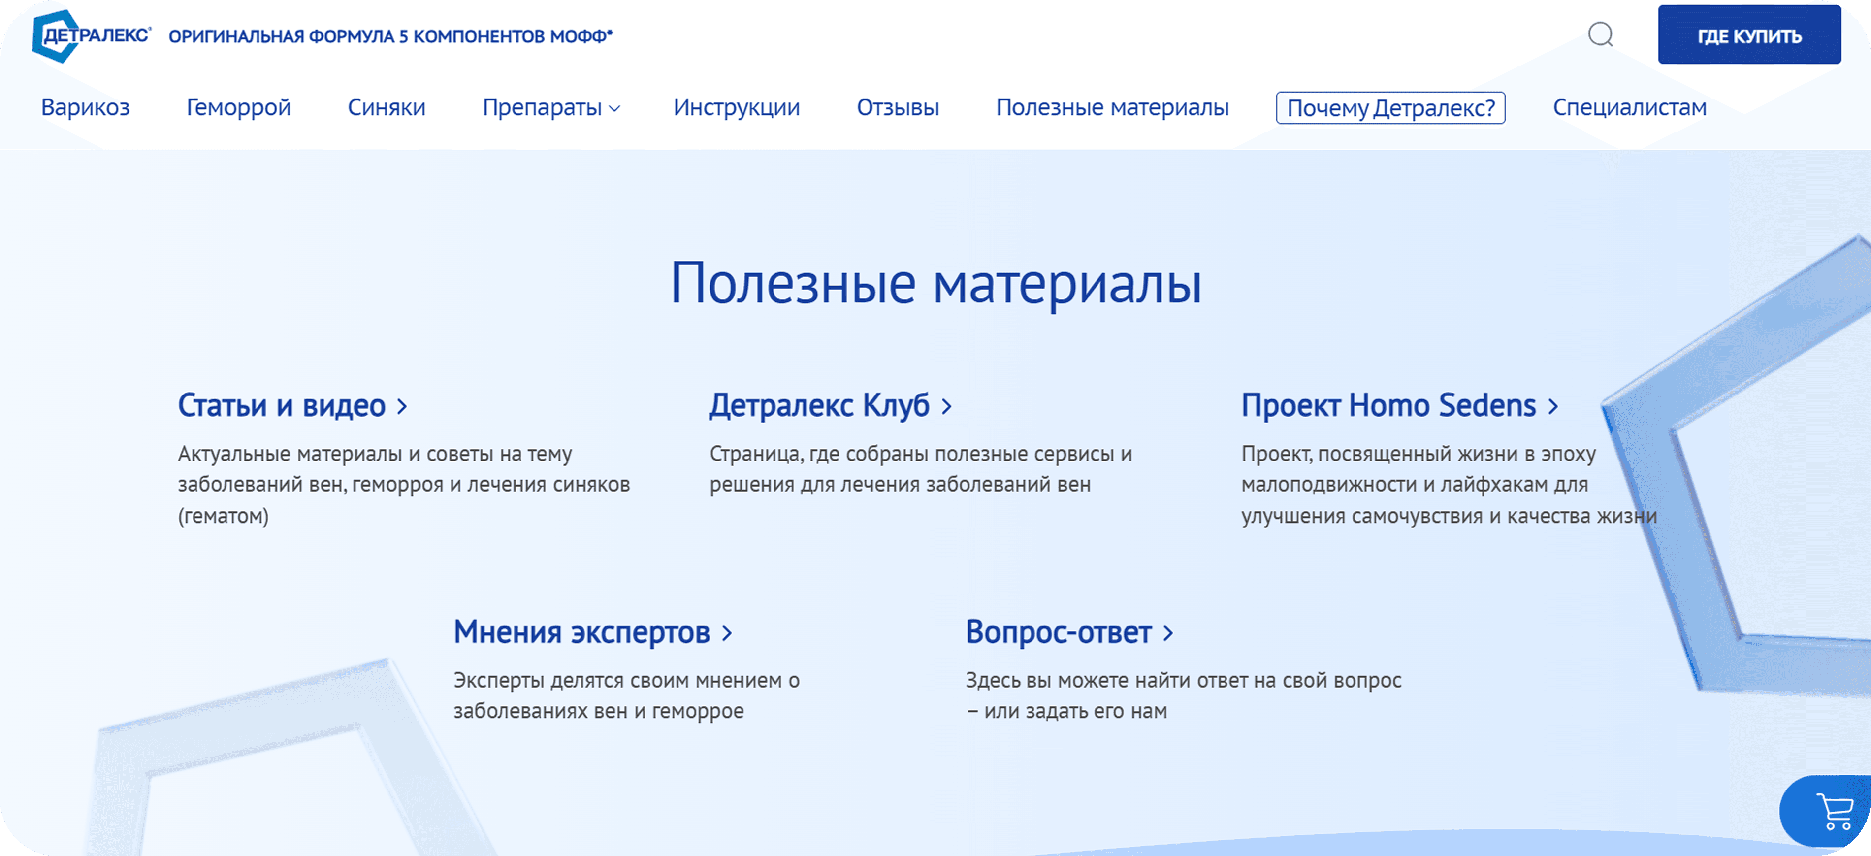Open the Вопрос-ответ link
Image resolution: width=1871 pixels, height=856 pixels.
tap(1058, 632)
